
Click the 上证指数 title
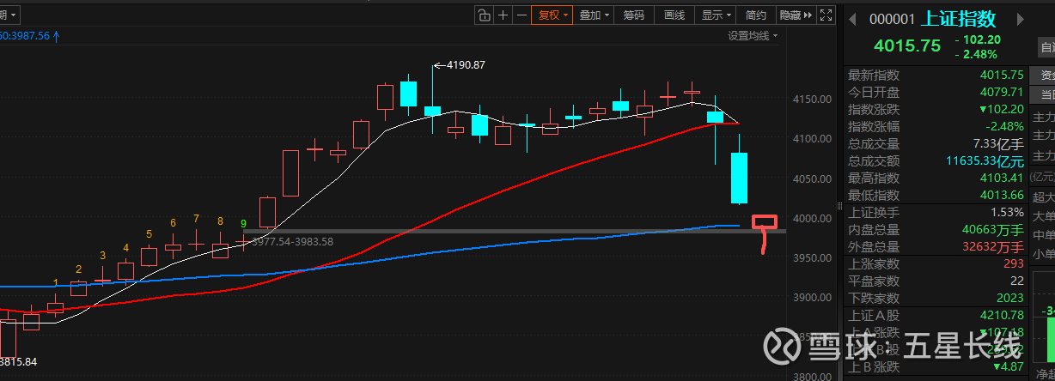(958, 18)
